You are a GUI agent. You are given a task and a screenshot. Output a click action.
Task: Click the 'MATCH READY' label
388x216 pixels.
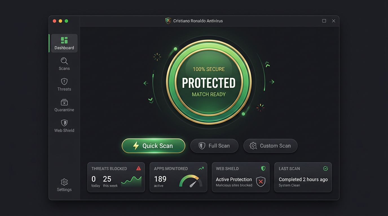209,94
